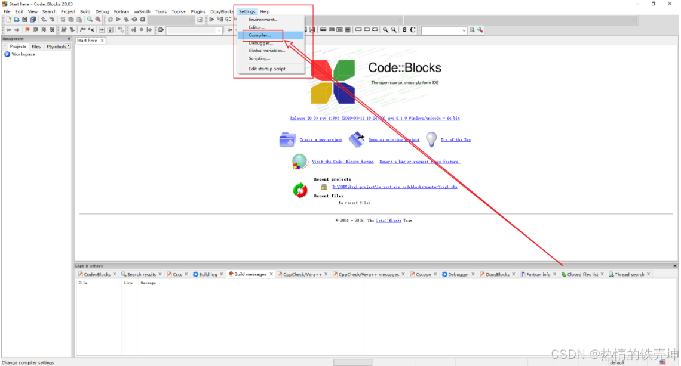
Task: Open the Code::Blocks forums link
Action: point(343,162)
